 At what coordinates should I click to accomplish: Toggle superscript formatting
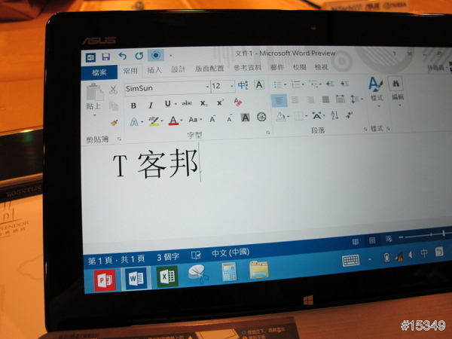tap(220, 102)
